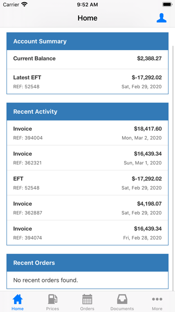
Task: Open the Prices fuel pump icon
Action: point(53,299)
